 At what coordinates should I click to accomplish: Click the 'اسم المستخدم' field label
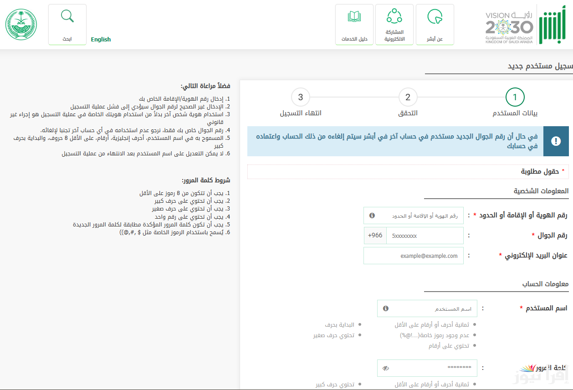(x=547, y=308)
